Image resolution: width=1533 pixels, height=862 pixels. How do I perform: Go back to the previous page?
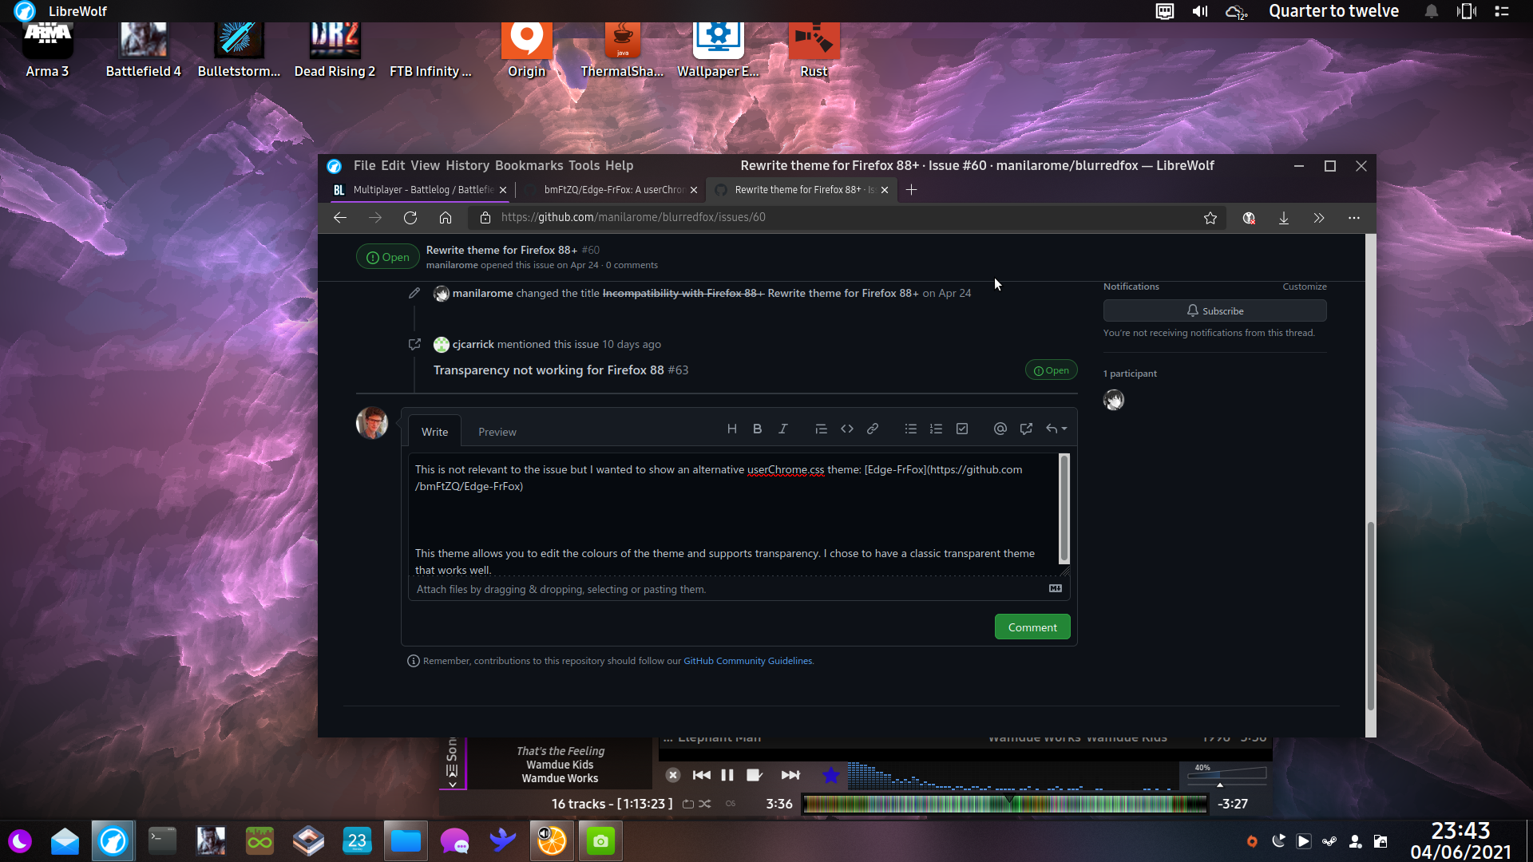[x=340, y=217]
